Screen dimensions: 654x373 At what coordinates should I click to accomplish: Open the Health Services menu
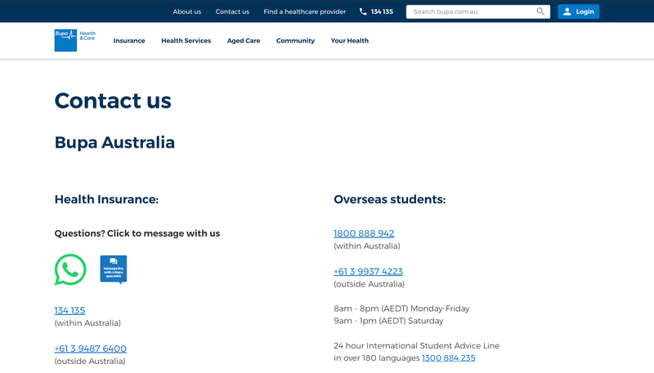(x=186, y=41)
